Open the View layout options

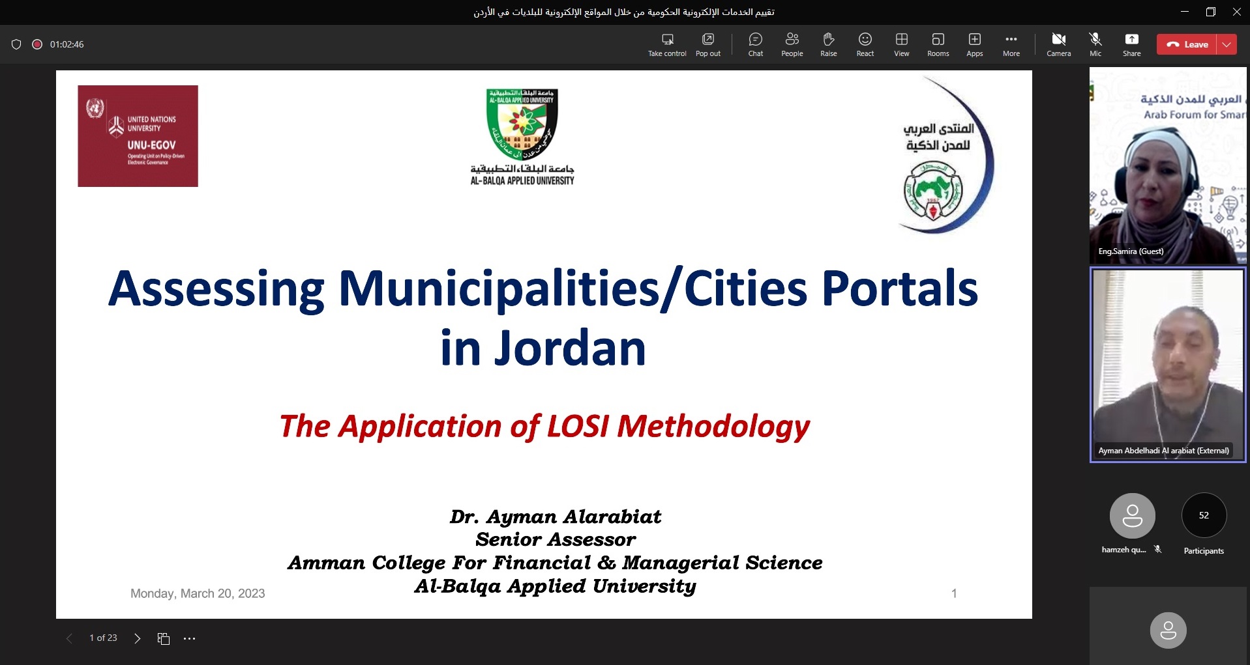902,45
